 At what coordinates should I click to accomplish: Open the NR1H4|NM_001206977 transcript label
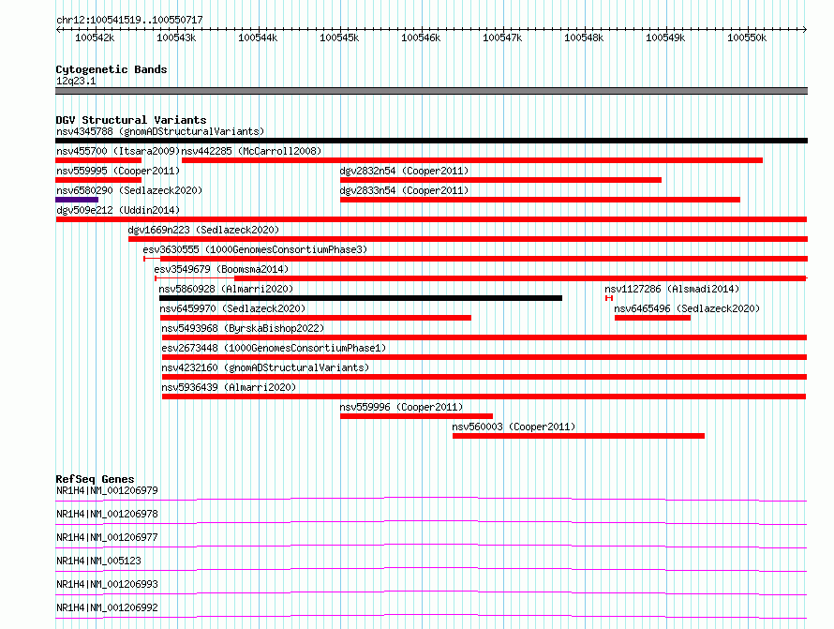click(107, 537)
